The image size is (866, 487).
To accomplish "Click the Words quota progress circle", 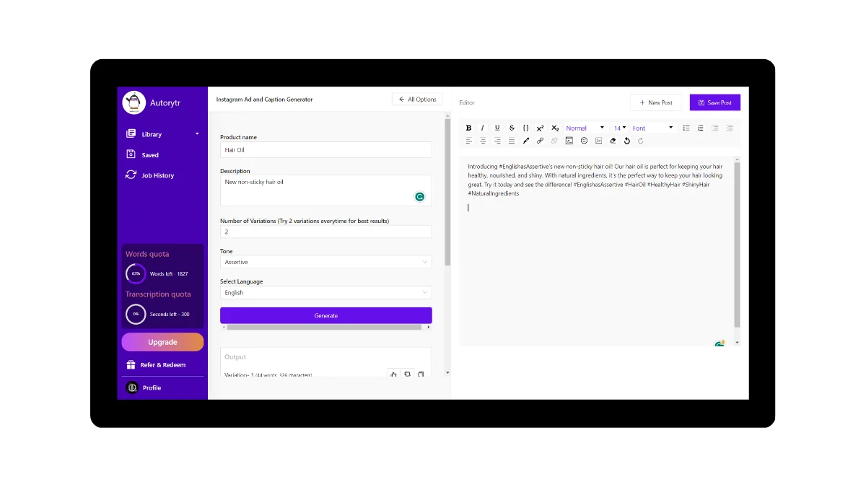I will (x=136, y=274).
